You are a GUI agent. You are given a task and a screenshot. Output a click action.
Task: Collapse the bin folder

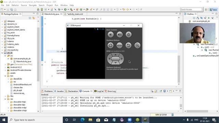pos(5,76)
